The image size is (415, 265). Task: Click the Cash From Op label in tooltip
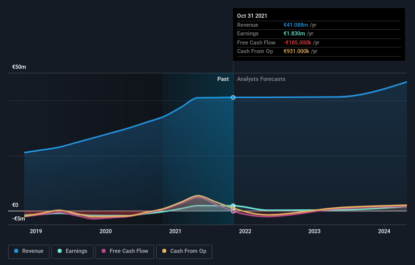(255, 52)
